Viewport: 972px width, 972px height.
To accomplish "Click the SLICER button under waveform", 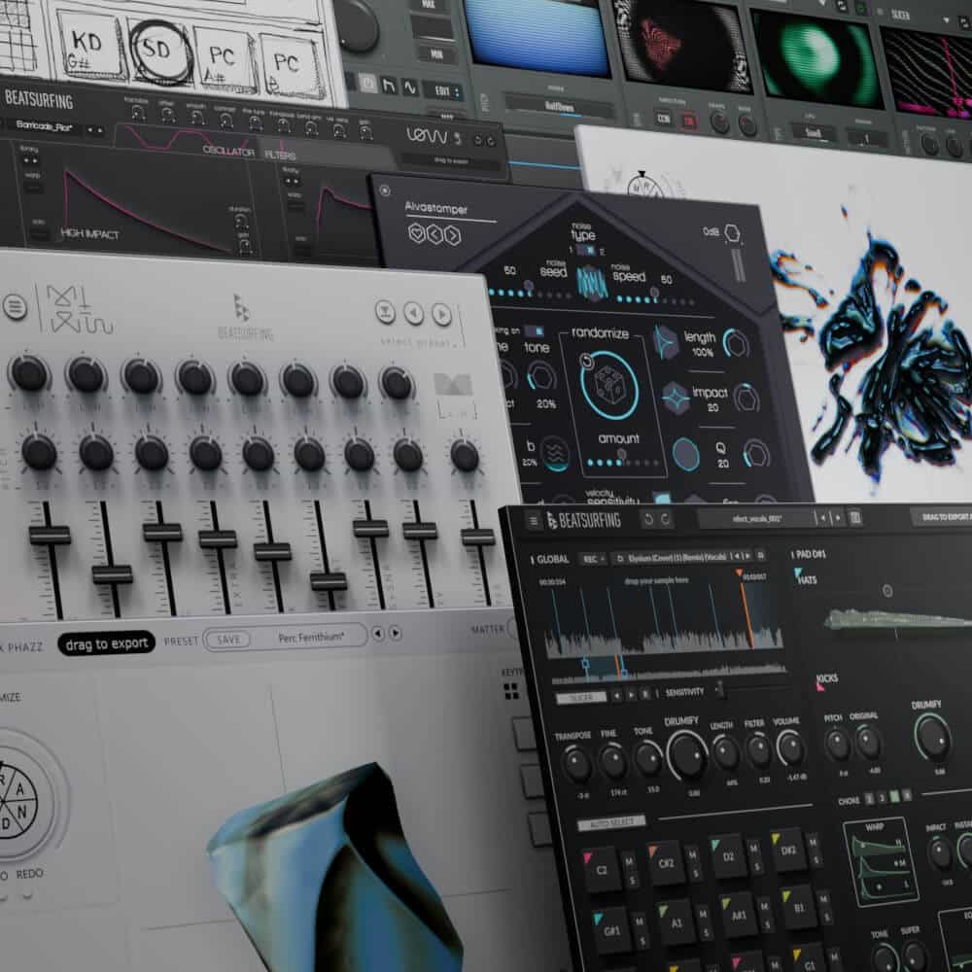I will point(581,697).
